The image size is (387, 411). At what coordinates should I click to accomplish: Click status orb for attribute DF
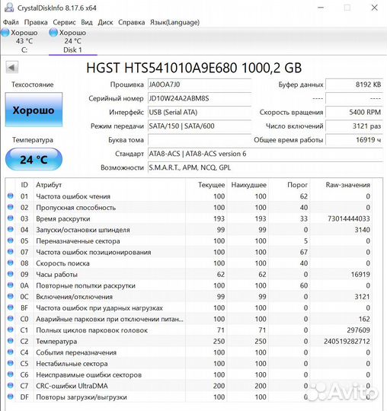coord(11,397)
